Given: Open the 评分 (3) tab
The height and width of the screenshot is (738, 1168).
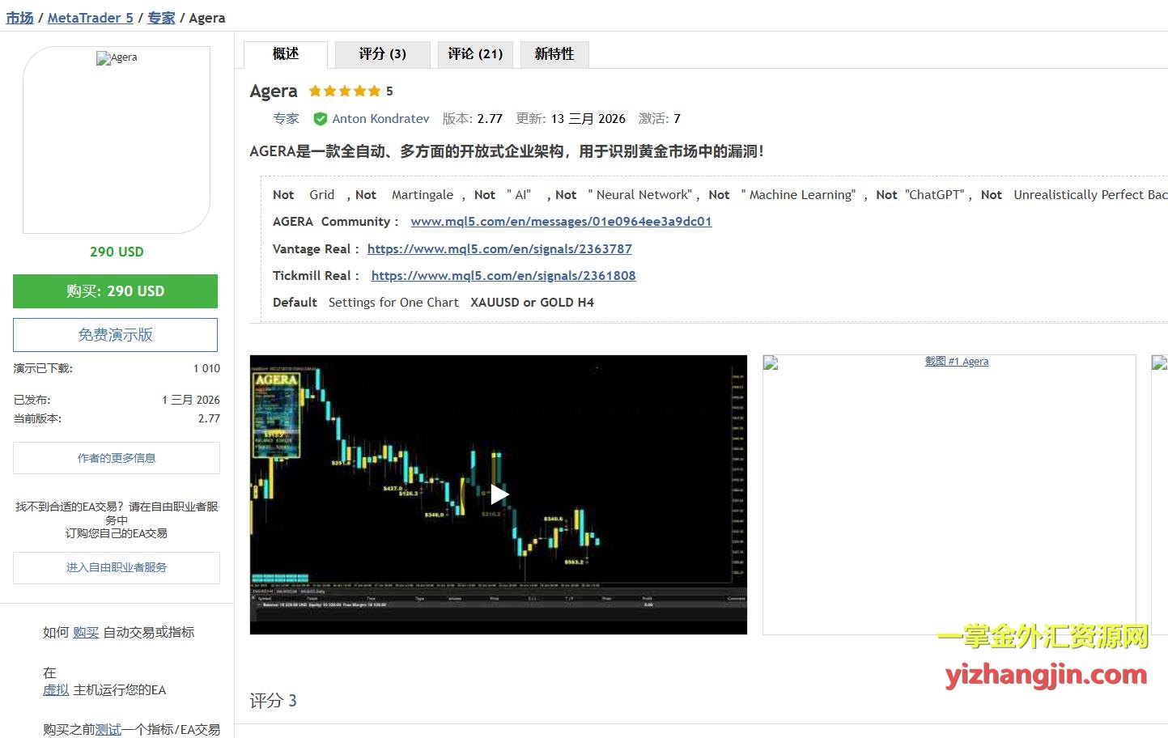Looking at the screenshot, I should click(x=382, y=54).
